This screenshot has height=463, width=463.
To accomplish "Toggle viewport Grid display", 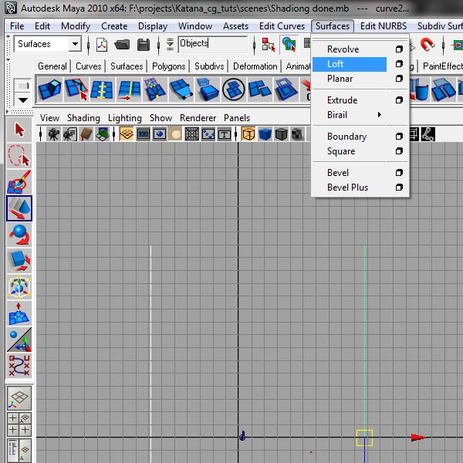I will pos(127,134).
